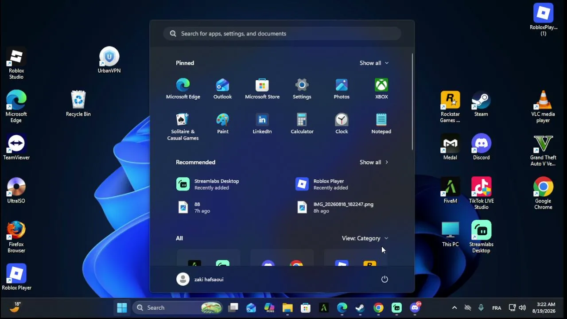The image size is (567, 319).
Task: Select the This PC desktop icon
Action: (x=450, y=234)
